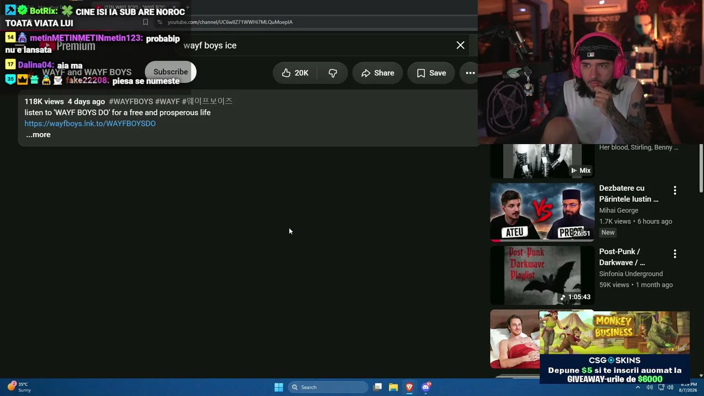Open the wayfboys.lnk.to link
704x396 pixels.
pyautogui.click(x=90, y=124)
